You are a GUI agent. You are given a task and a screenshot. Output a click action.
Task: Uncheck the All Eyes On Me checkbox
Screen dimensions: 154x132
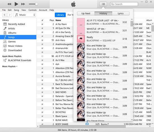point(42,28)
